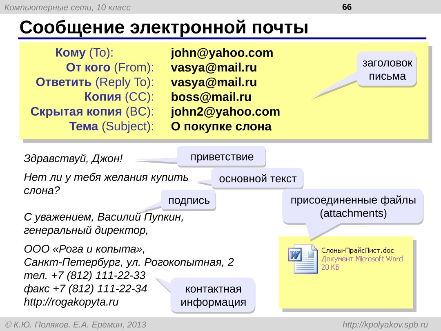Click the 'Копия (CC):' label
The image size is (441, 331).
[x=119, y=97]
